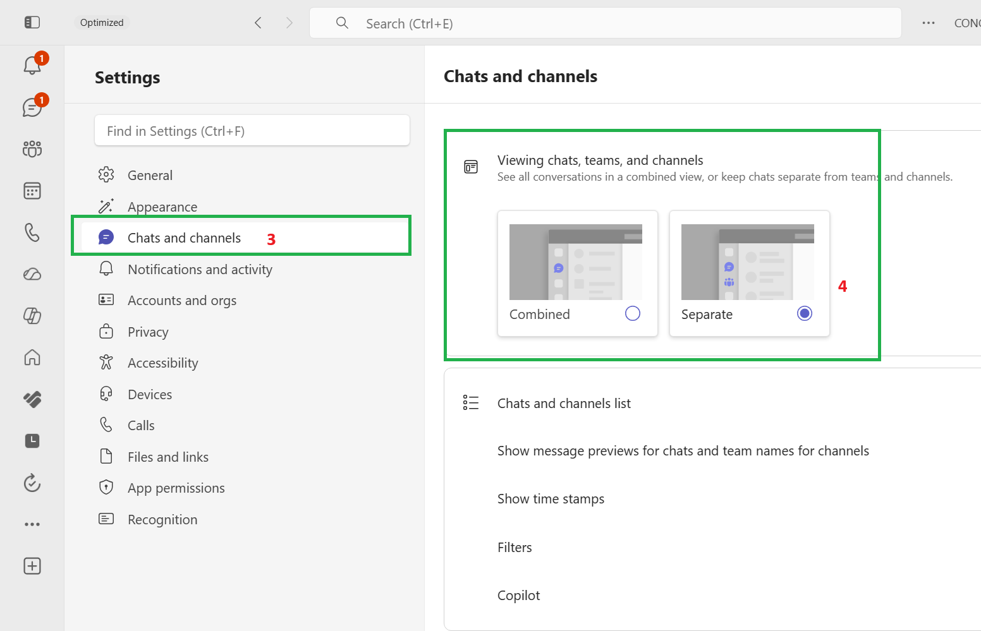The height and width of the screenshot is (631, 981).
Task: Open the Calls phone icon in the sidebar
Action: pyautogui.click(x=32, y=232)
